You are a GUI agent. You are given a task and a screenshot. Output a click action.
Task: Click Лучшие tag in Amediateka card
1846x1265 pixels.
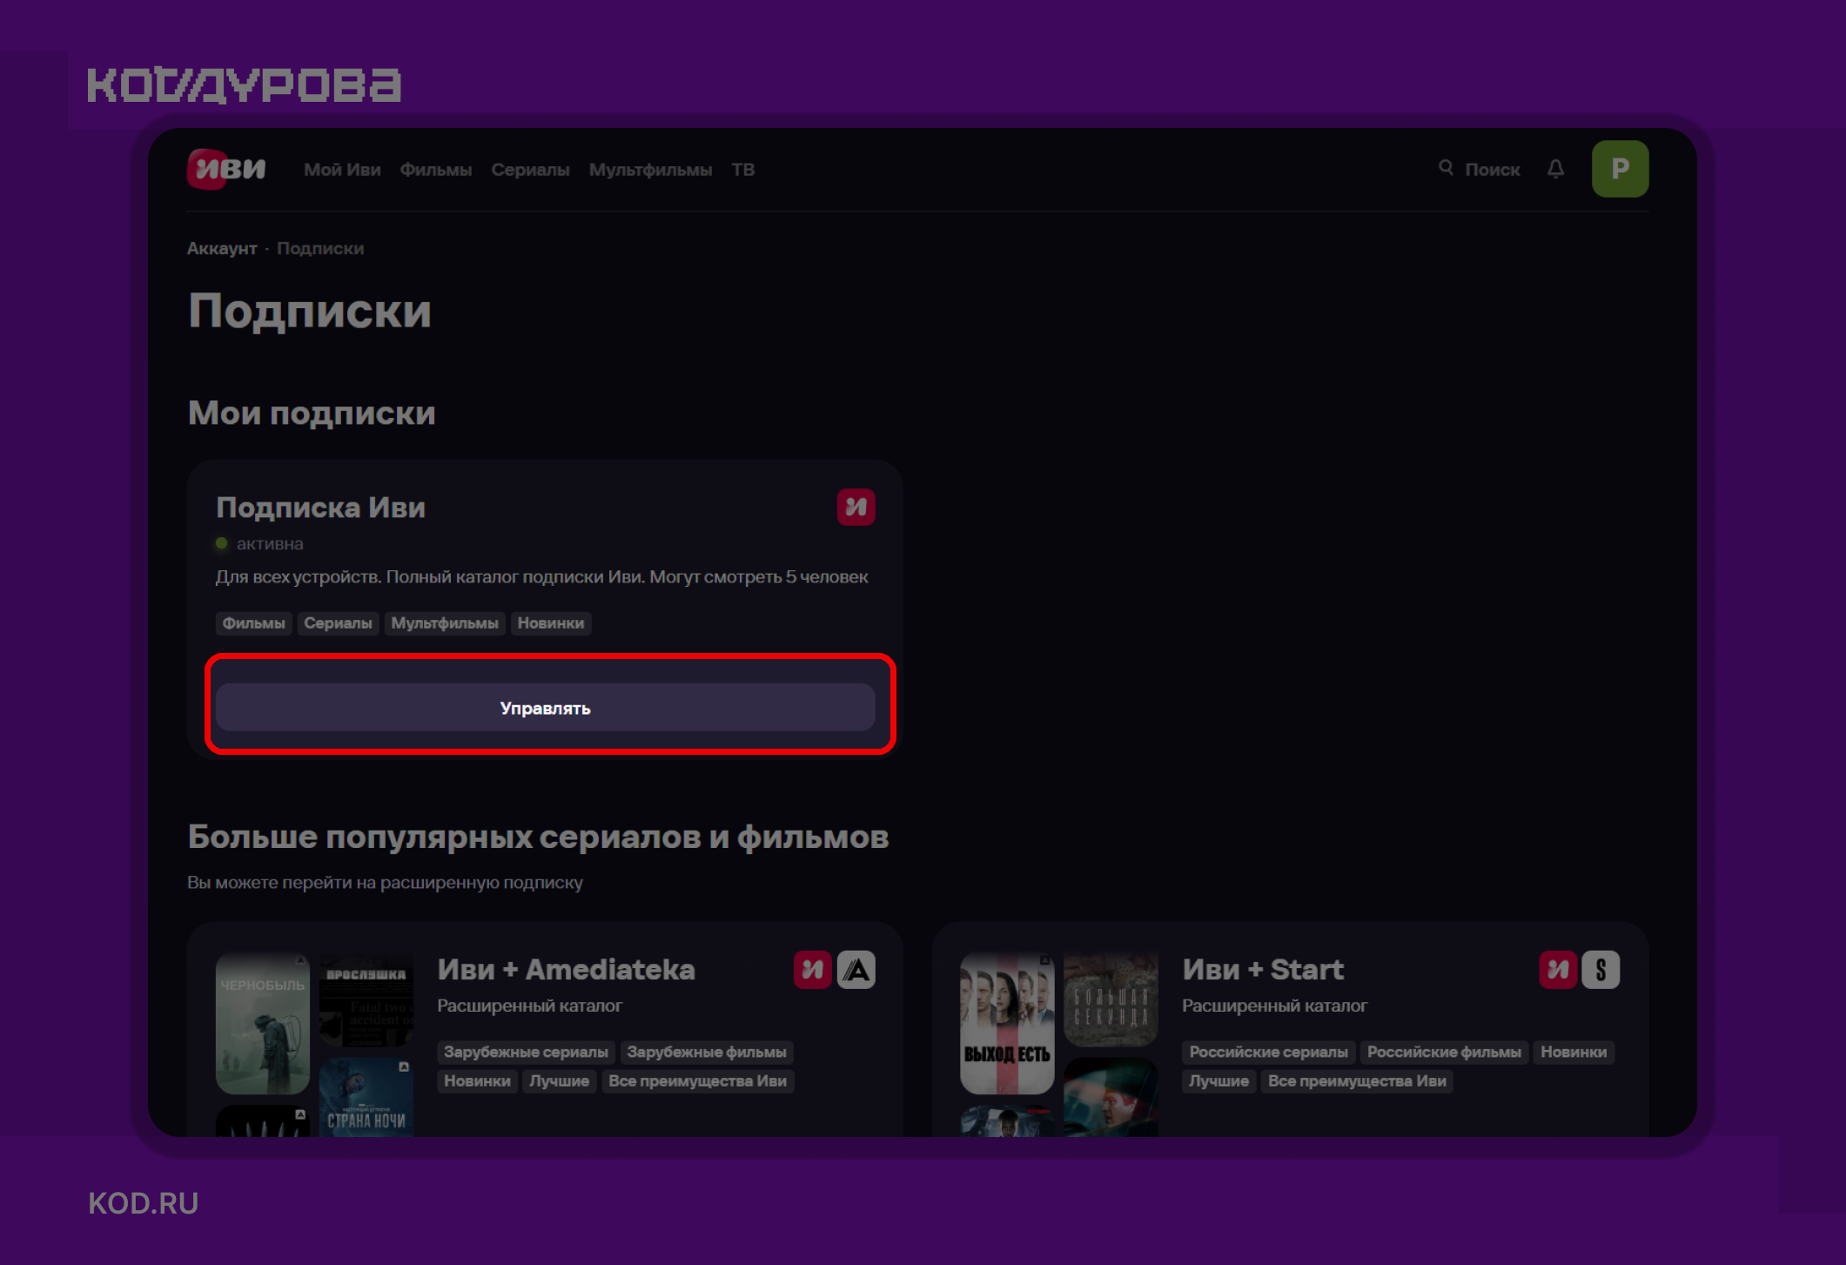(x=559, y=1080)
